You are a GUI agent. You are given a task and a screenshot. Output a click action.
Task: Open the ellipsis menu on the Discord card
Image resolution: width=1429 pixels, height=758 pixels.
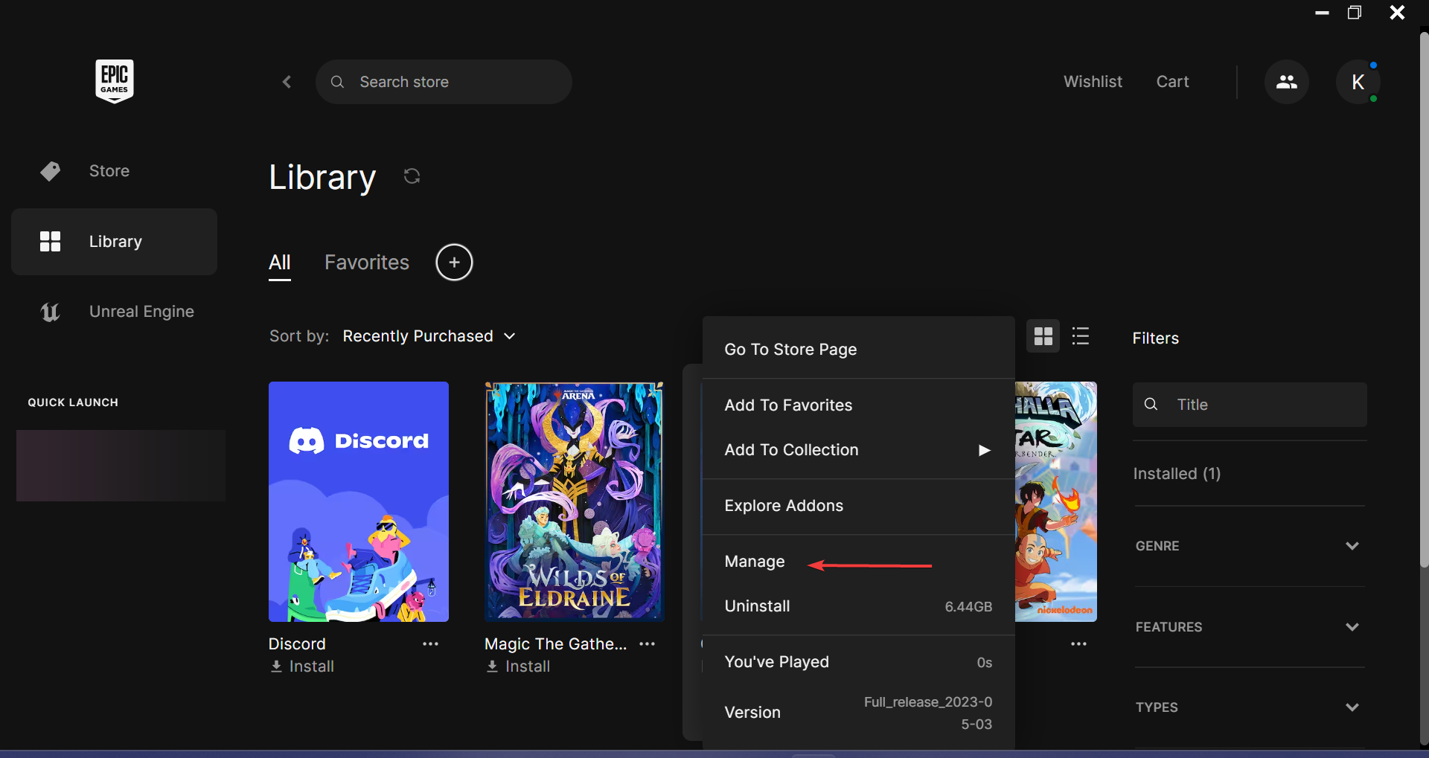click(x=430, y=643)
